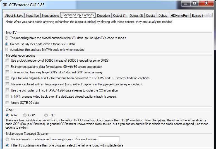Click the program number input field

(109, 139)
